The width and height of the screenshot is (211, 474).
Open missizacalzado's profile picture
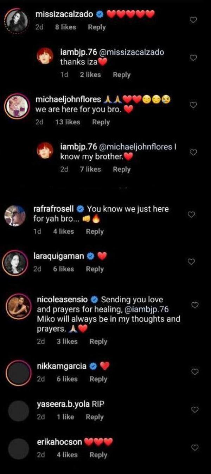click(17, 20)
